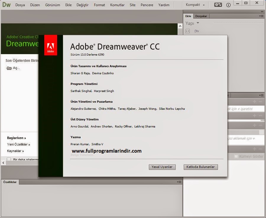This screenshot has height=218, width=266.
Task: Open the Yardım menu
Action: (164, 5)
